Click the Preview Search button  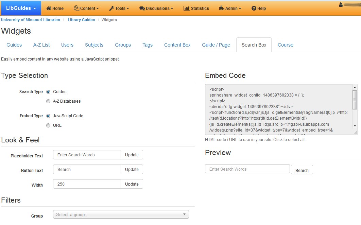tap(302, 170)
